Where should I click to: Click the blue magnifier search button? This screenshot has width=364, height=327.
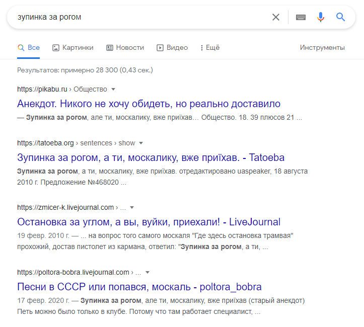tap(340, 17)
